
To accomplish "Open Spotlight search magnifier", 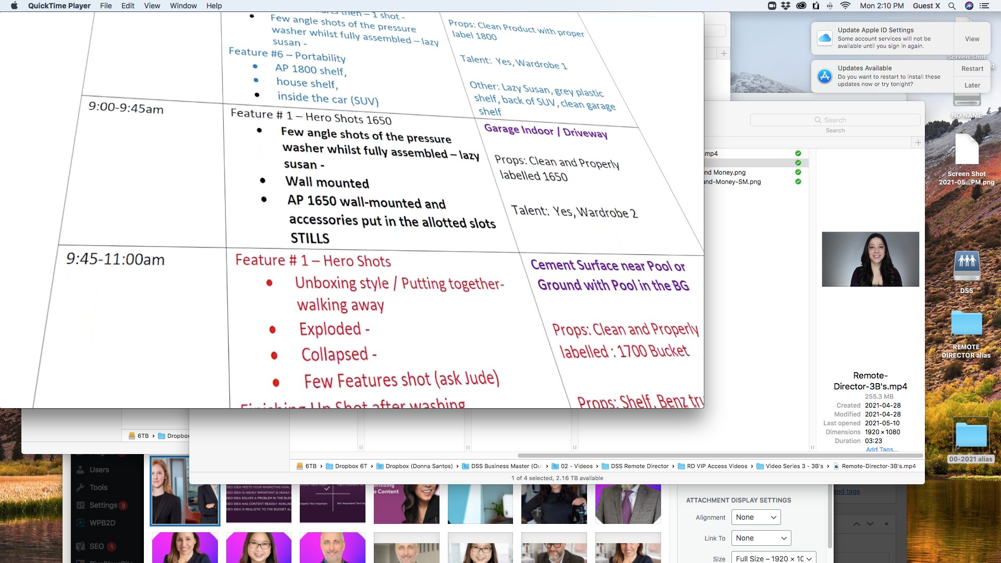I will (952, 6).
